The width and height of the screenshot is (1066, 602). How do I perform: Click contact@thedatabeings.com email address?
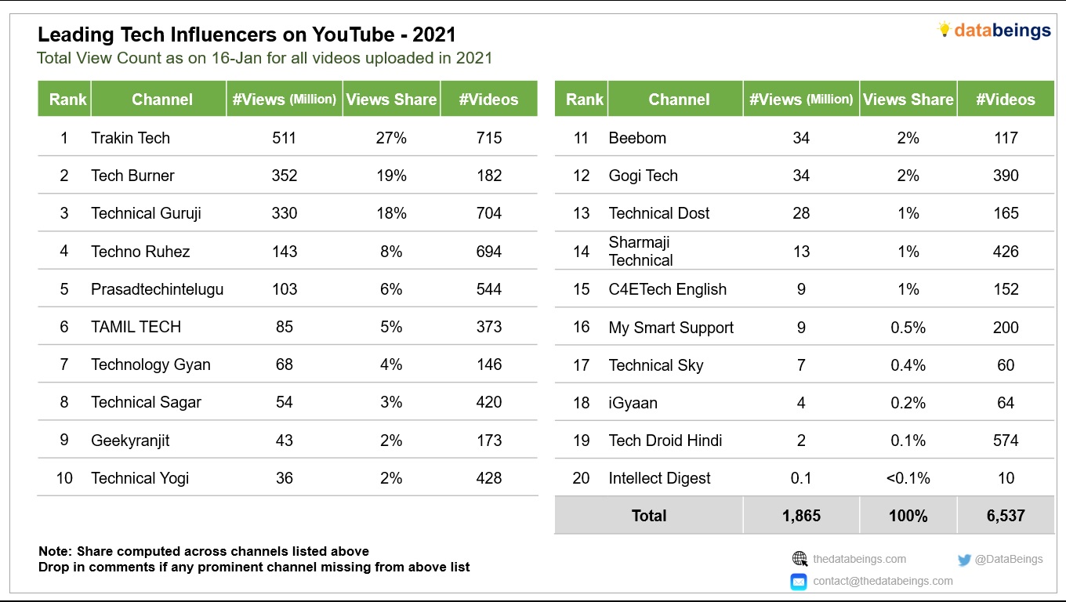(883, 581)
